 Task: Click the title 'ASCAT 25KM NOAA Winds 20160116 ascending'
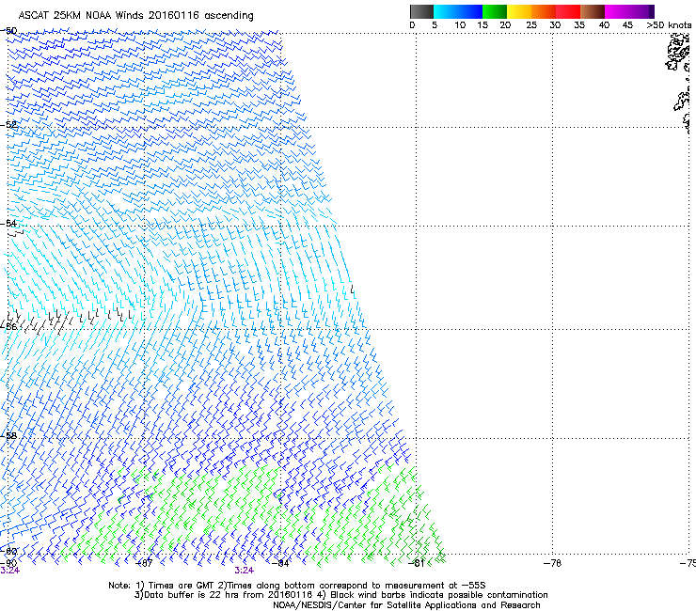click(135, 16)
